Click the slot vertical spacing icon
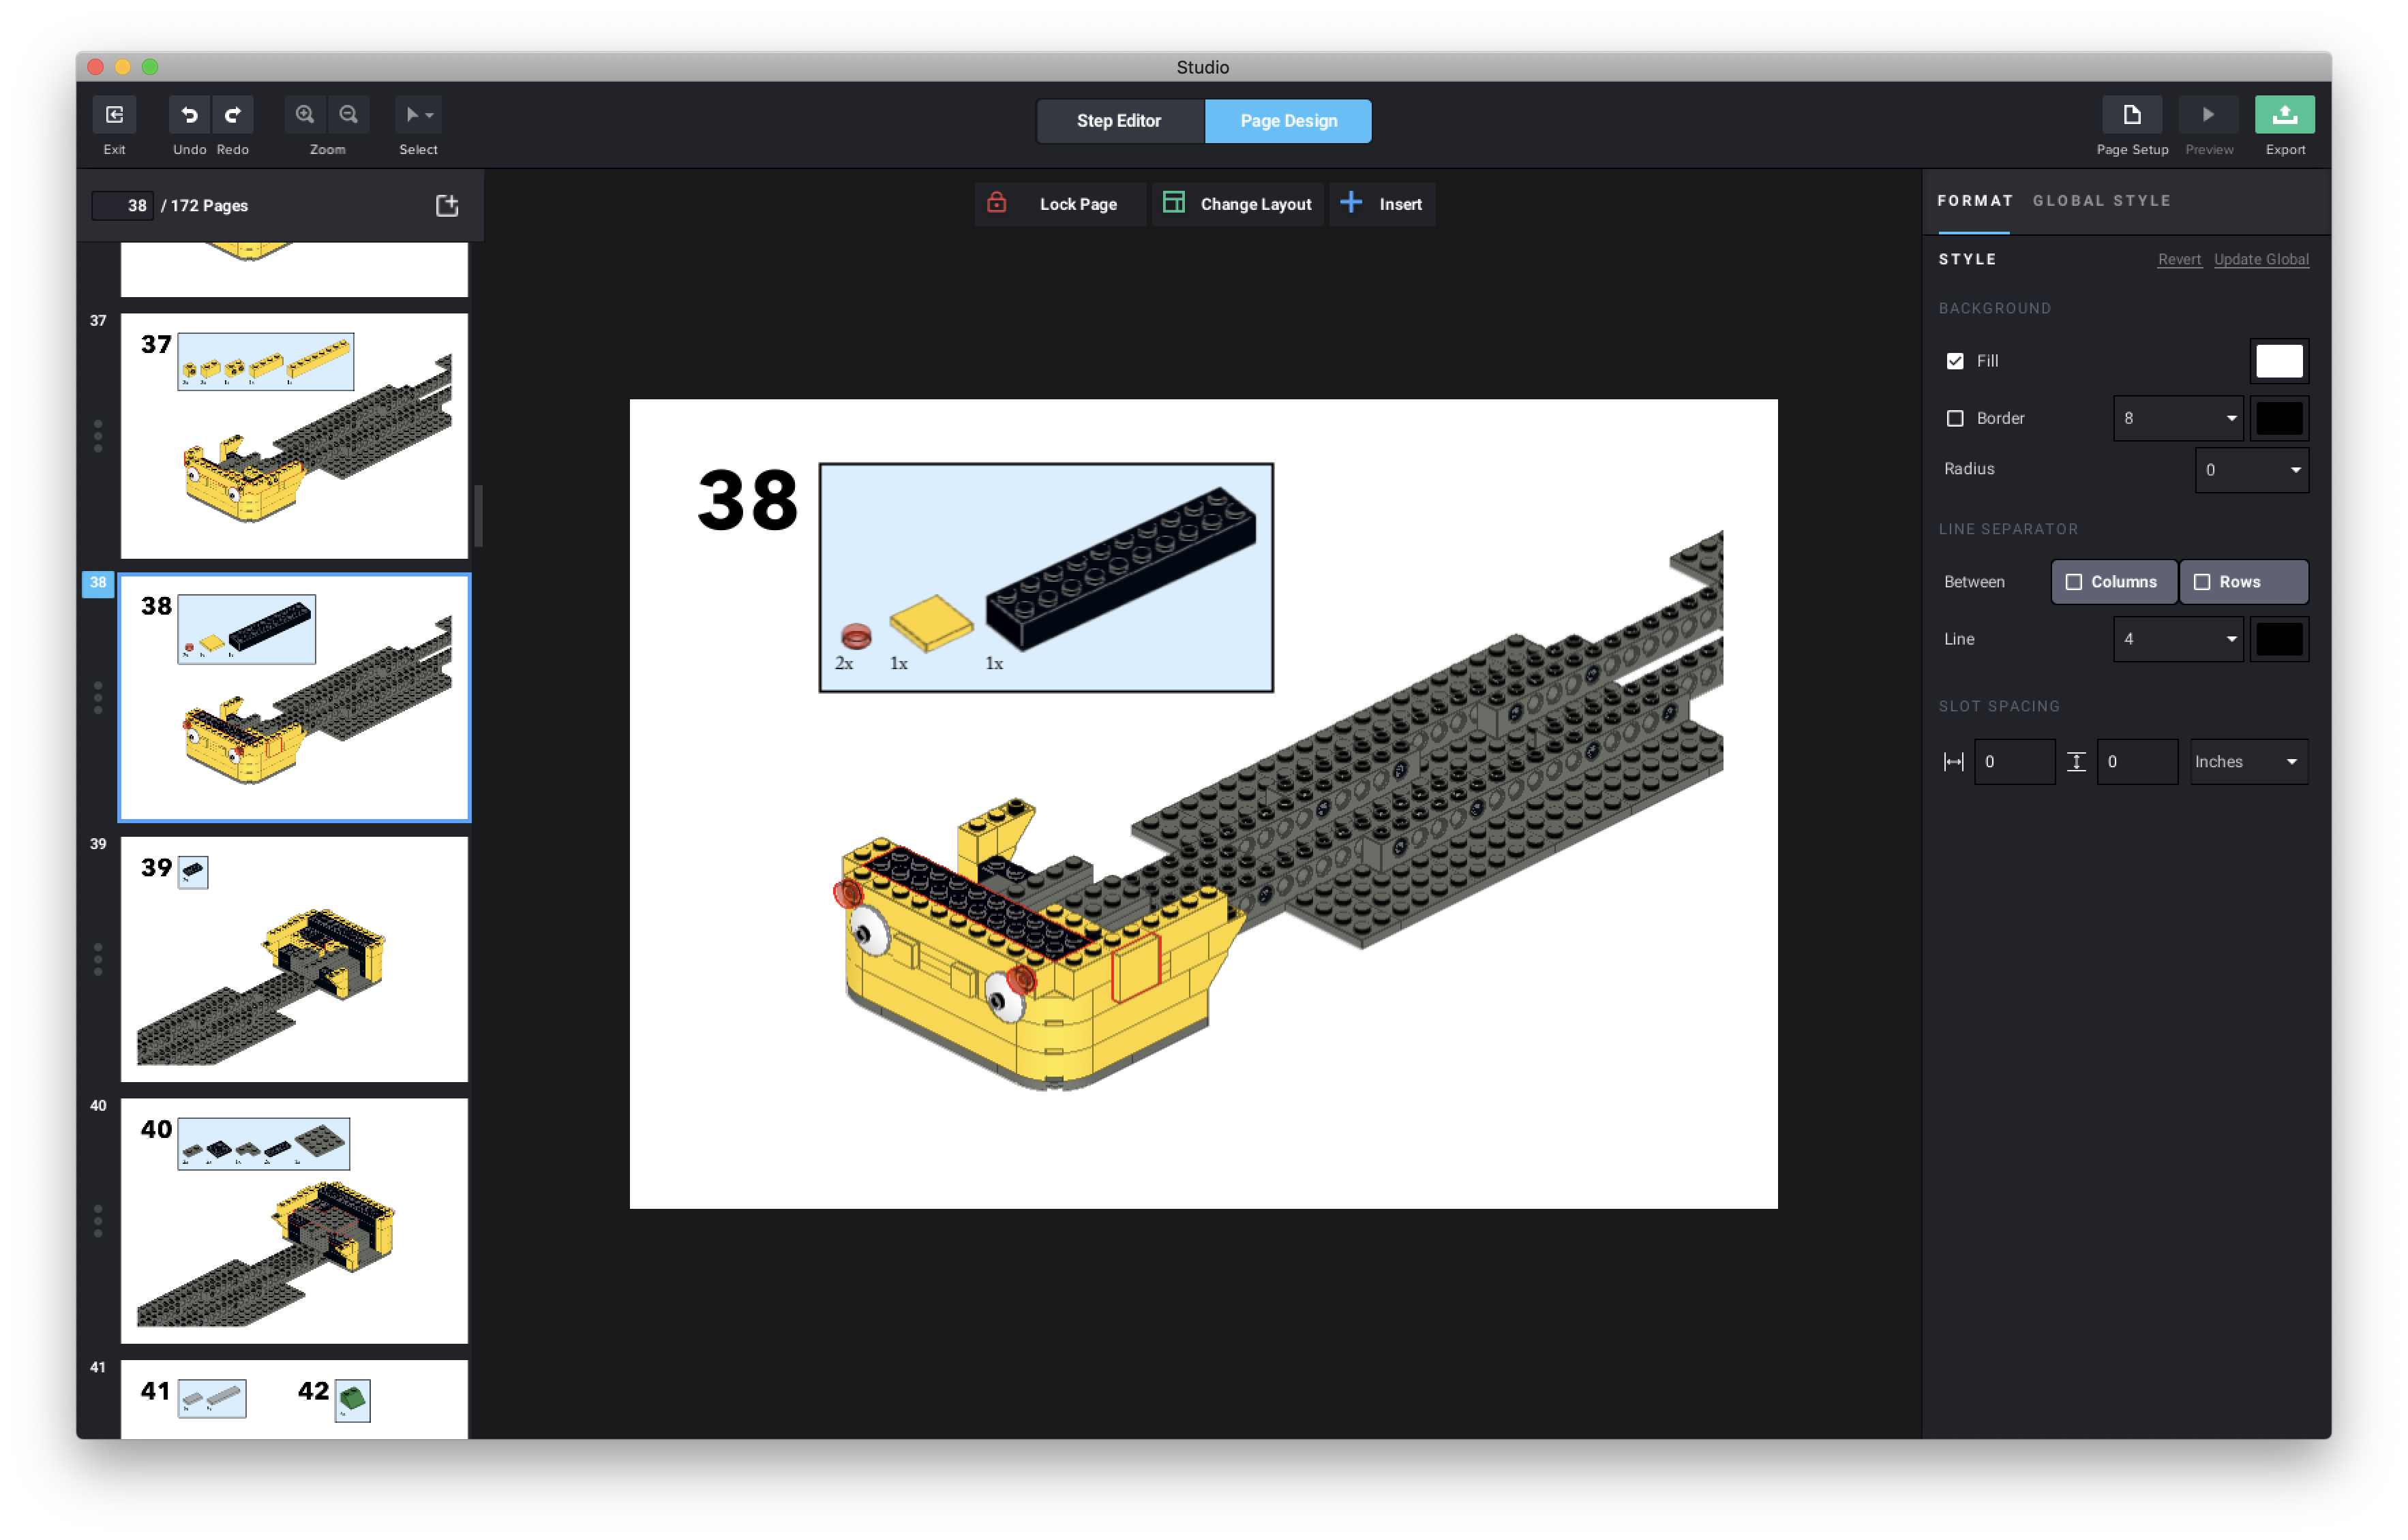The image size is (2408, 1540). 2076,762
